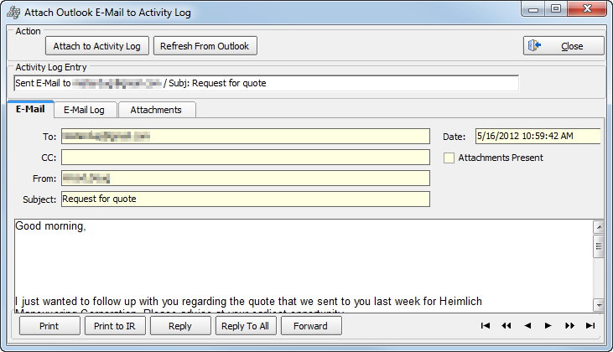Jump back several records
The width and height of the screenshot is (613, 352).
pos(507,326)
